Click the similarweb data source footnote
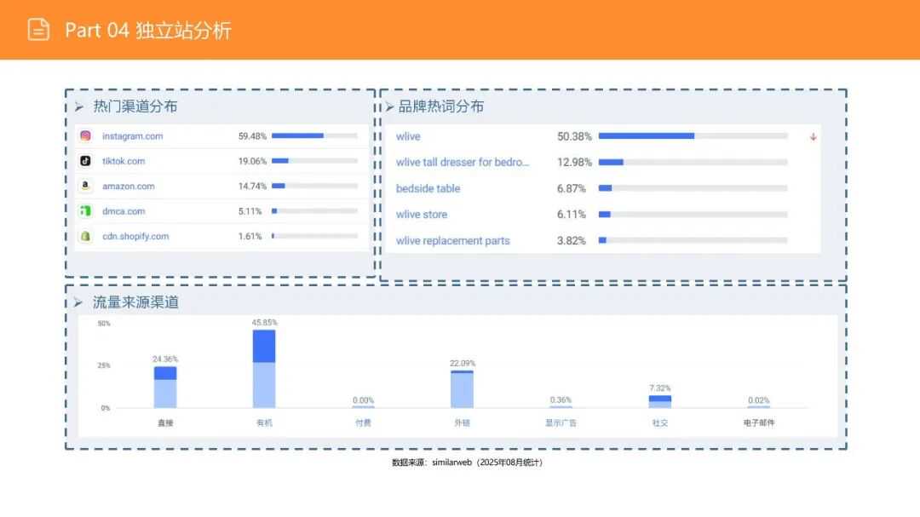This screenshot has height=517, width=920. coord(468,462)
